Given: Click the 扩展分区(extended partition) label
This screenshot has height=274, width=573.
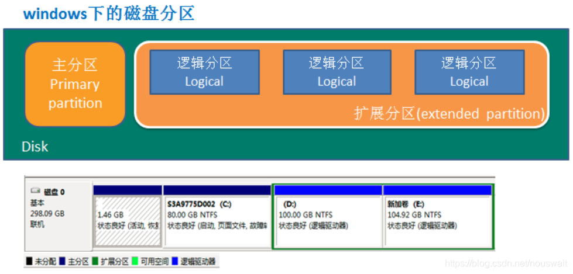Looking at the screenshot, I should 449,114.
